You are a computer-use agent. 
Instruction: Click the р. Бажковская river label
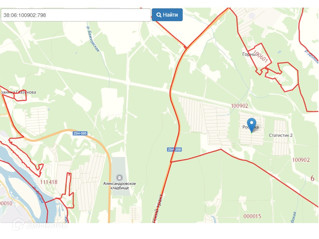93,39
